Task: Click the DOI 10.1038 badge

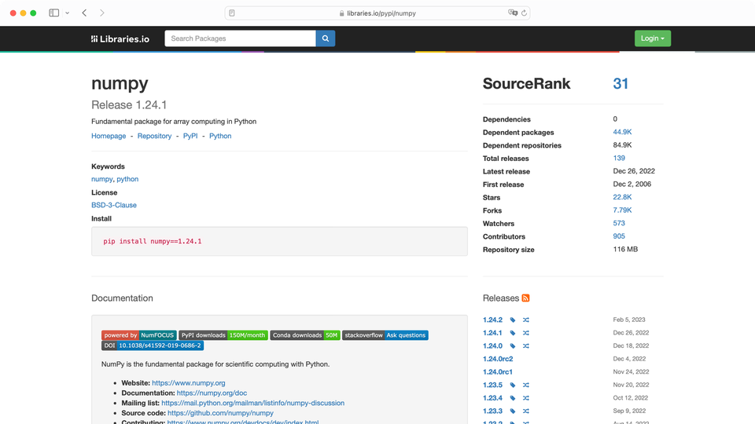Action: [153, 345]
